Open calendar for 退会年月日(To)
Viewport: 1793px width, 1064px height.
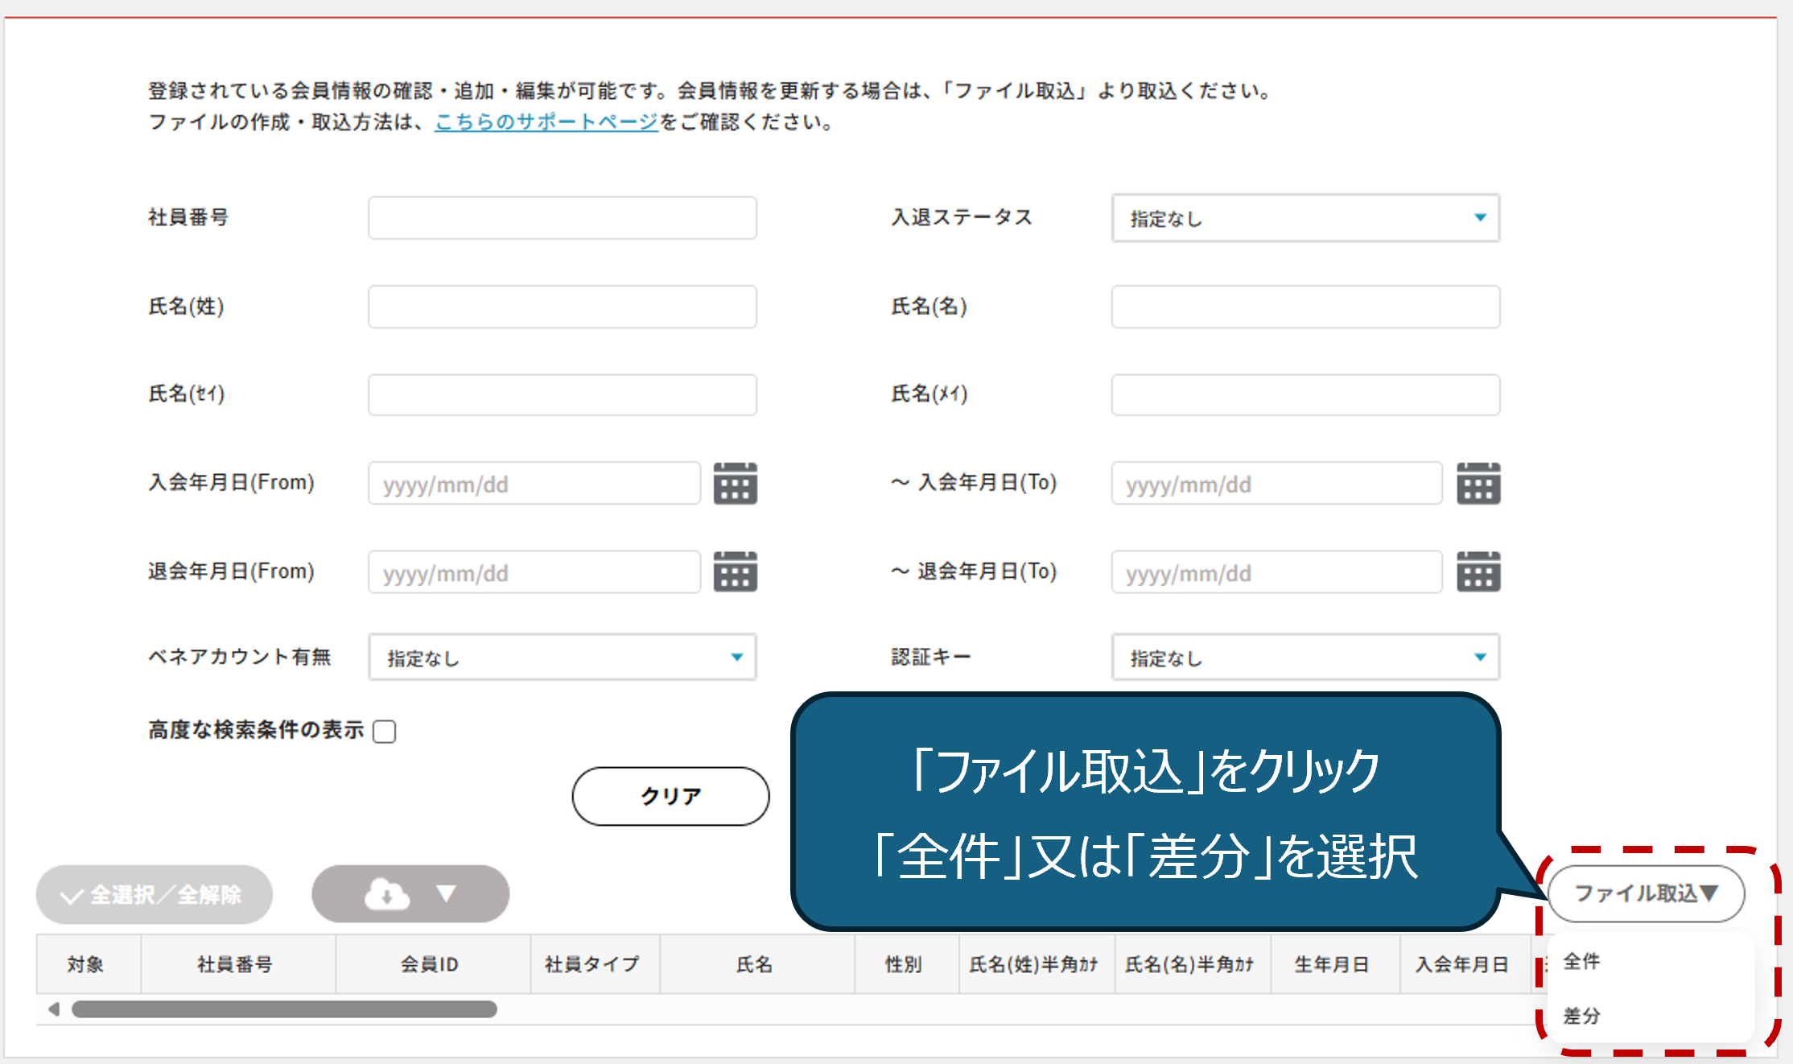[1478, 571]
